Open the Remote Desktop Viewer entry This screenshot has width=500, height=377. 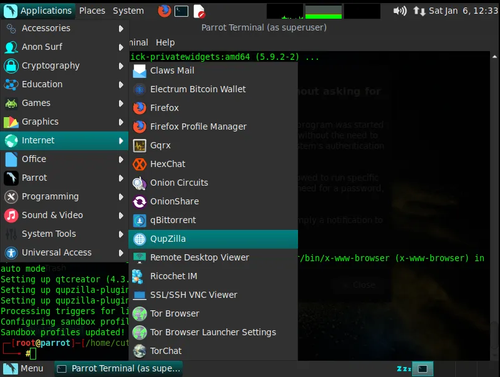(x=213, y=257)
